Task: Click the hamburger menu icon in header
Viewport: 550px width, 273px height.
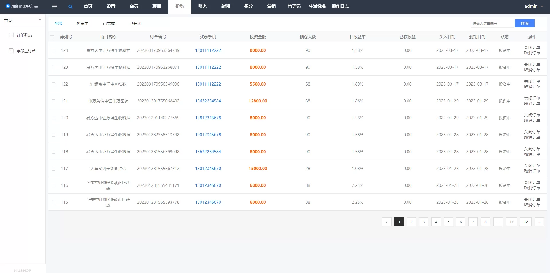Action: coord(54,7)
